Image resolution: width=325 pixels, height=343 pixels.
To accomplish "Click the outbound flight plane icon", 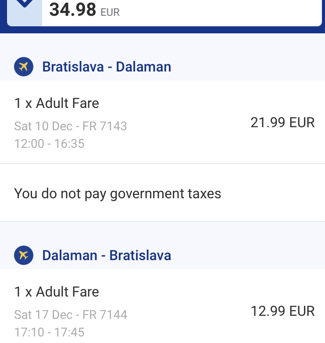I will click(x=24, y=67).
